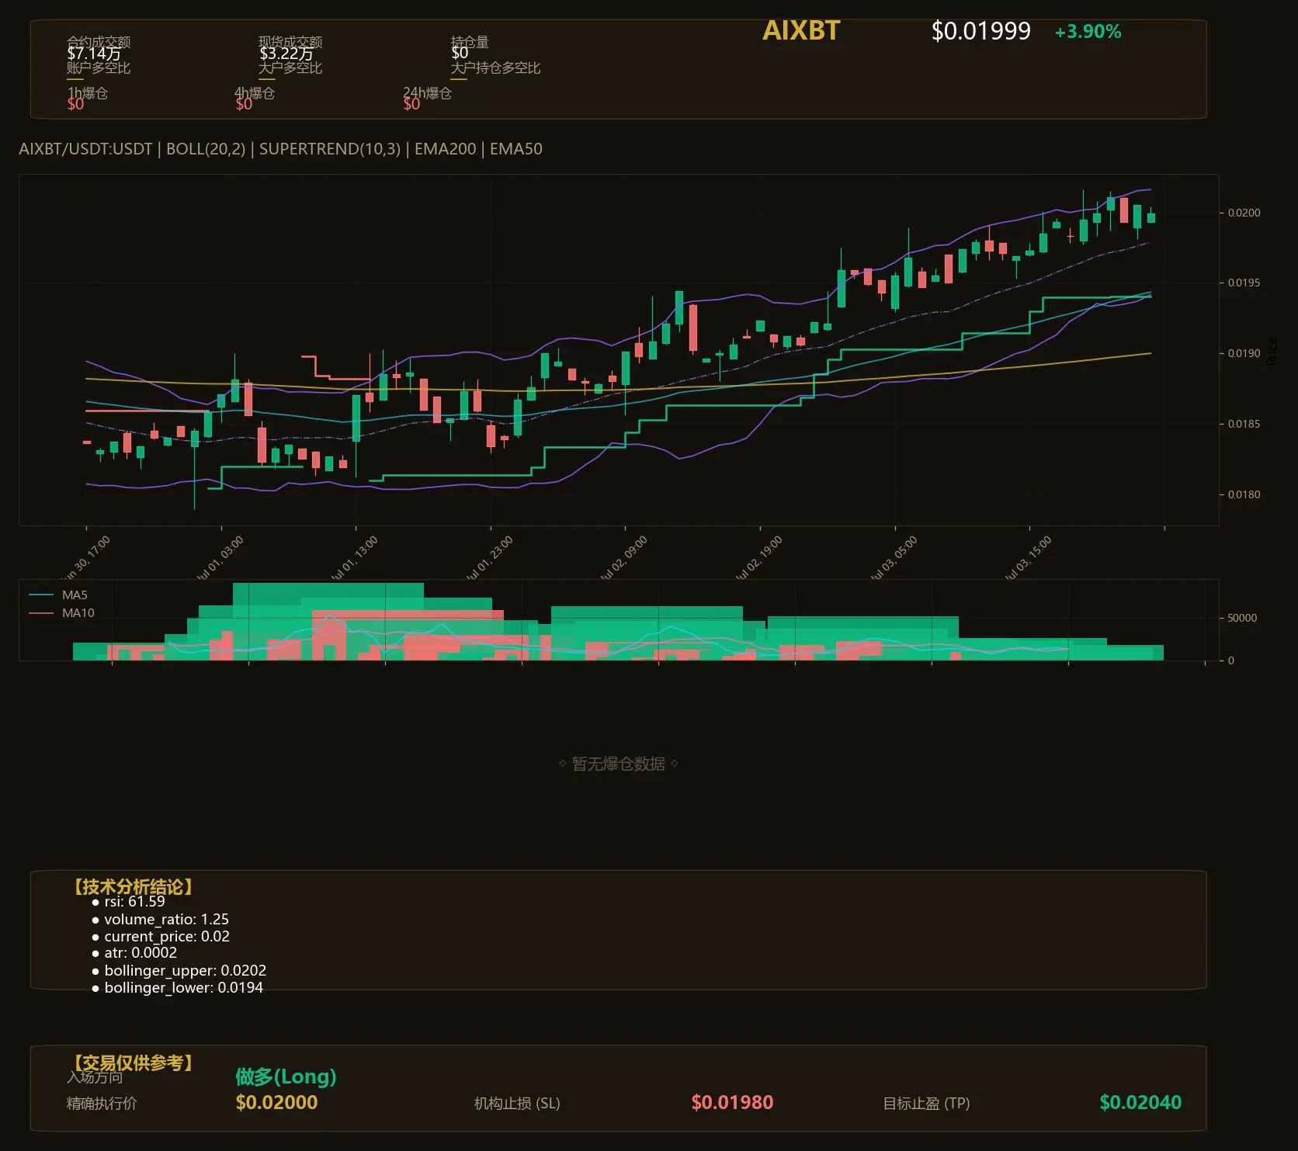Click the $0.01980 stop loss value

pyautogui.click(x=732, y=1102)
